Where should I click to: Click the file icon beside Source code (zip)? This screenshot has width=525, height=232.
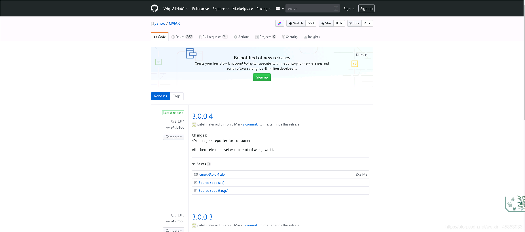point(196,183)
